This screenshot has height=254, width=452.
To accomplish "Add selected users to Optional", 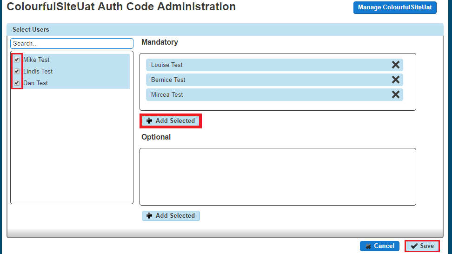I will click(x=171, y=216).
